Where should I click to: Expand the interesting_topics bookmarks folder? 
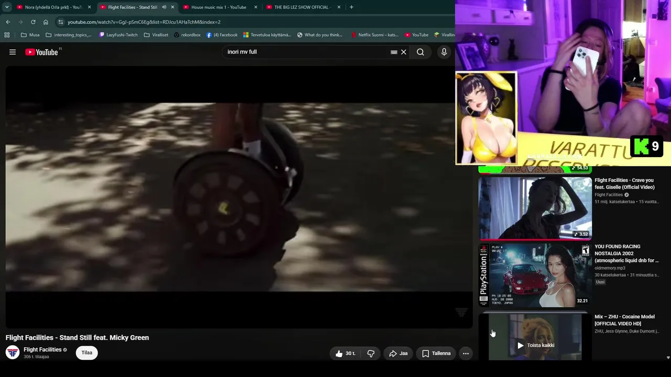pyautogui.click(x=69, y=35)
